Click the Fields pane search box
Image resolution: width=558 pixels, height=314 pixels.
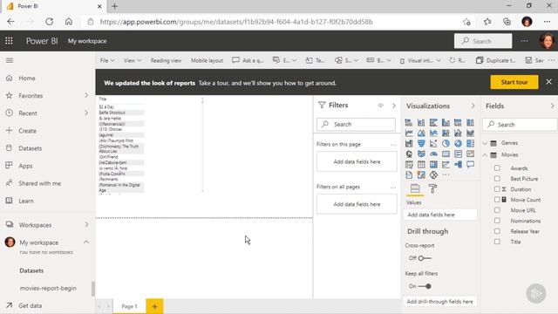[520, 125]
